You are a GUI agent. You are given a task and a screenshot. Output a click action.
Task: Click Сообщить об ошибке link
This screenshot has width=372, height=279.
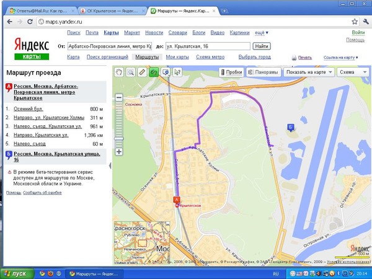tap(42, 193)
